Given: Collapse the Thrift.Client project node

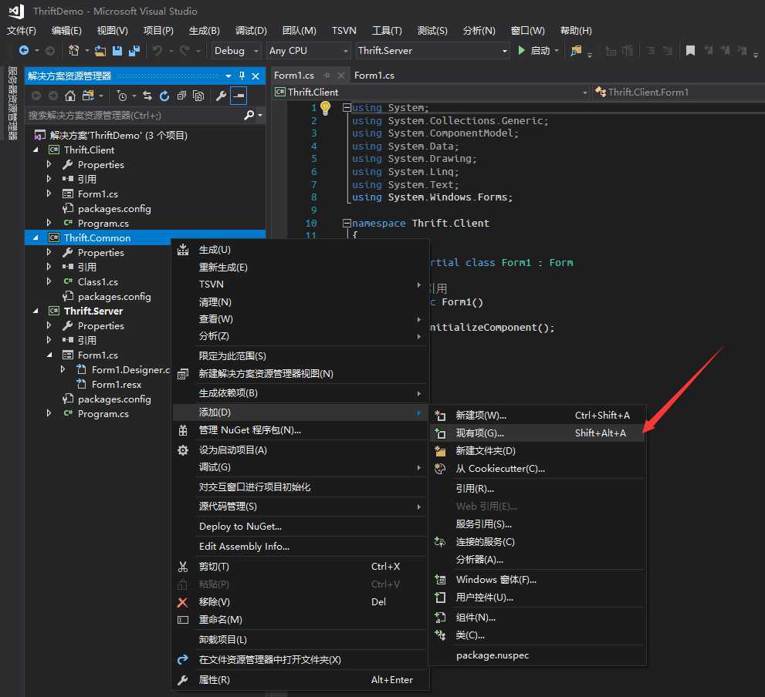Looking at the screenshot, I should click(x=36, y=150).
